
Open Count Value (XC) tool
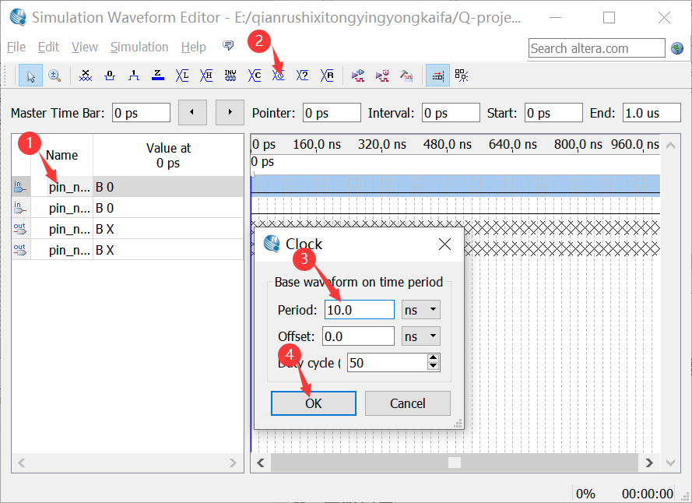255,76
